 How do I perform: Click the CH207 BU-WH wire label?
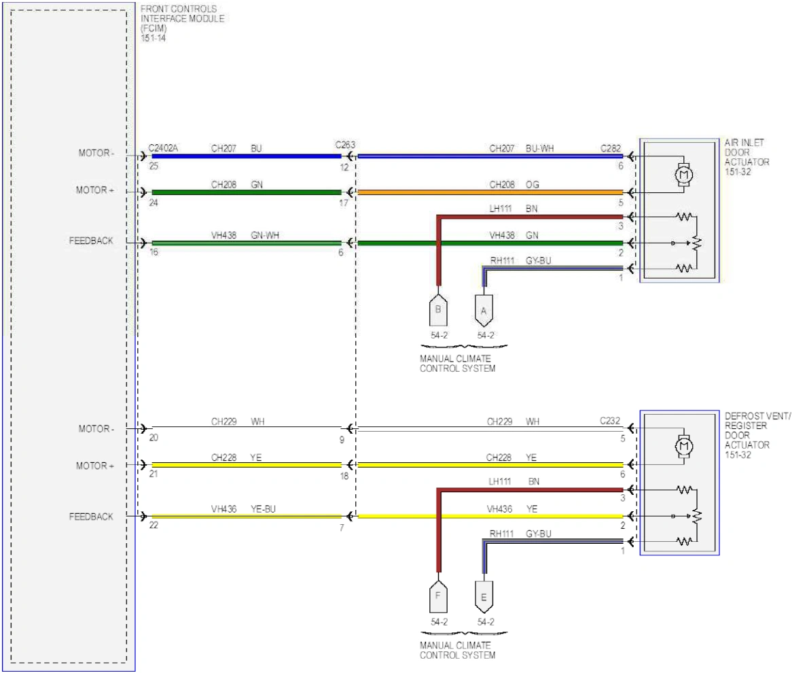coord(521,148)
